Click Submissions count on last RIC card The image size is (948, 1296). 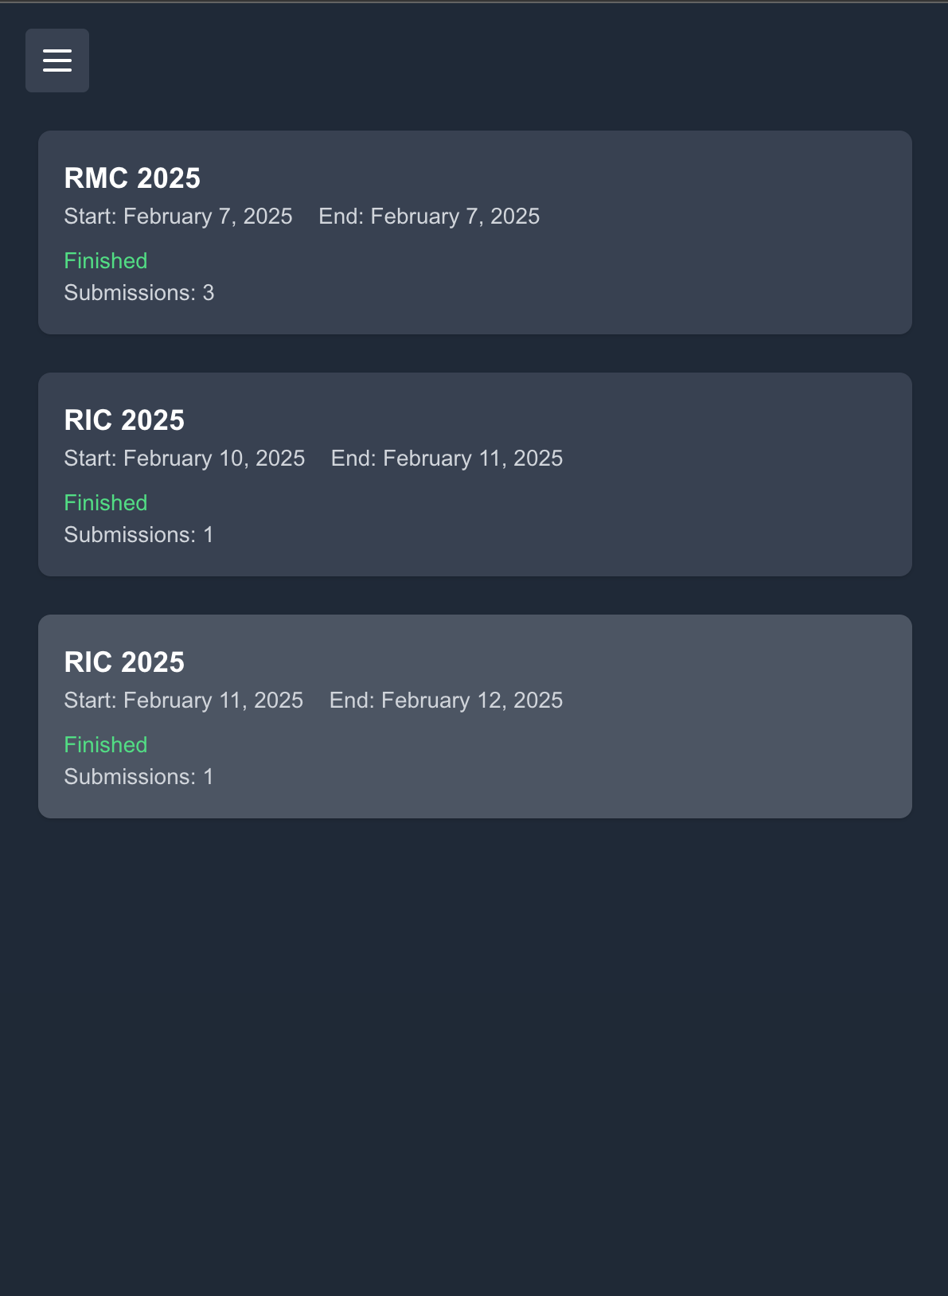139,777
